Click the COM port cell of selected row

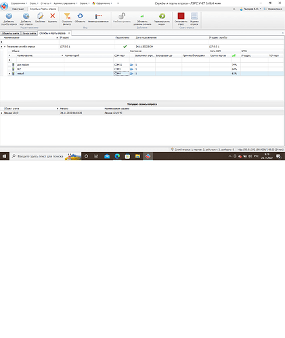(121, 74)
